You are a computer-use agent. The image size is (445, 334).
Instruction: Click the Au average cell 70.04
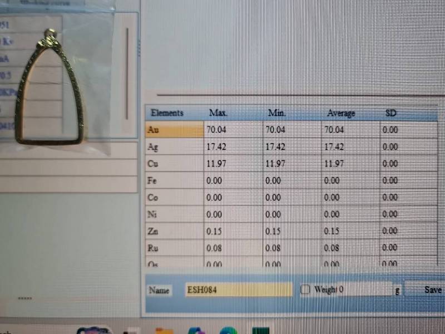point(334,130)
